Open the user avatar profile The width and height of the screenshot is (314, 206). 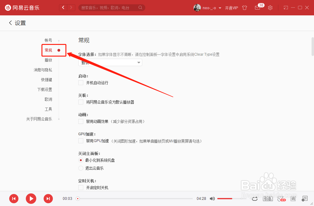(x=197, y=8)
